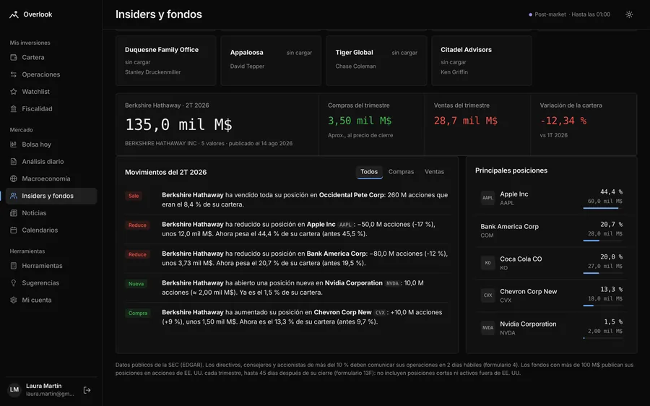650x406 pixels.
Task: Select the Duquesne Family Office fund card
Action: coord(166,61)
